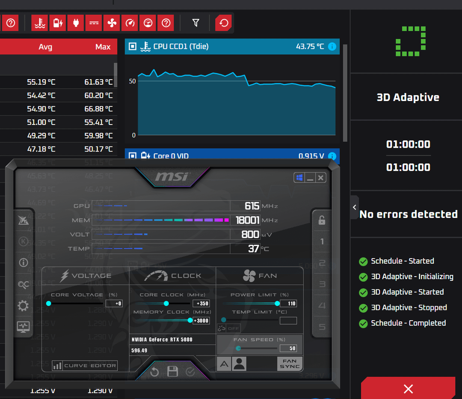Click the Core Clock +350 value field

point(201,304)
